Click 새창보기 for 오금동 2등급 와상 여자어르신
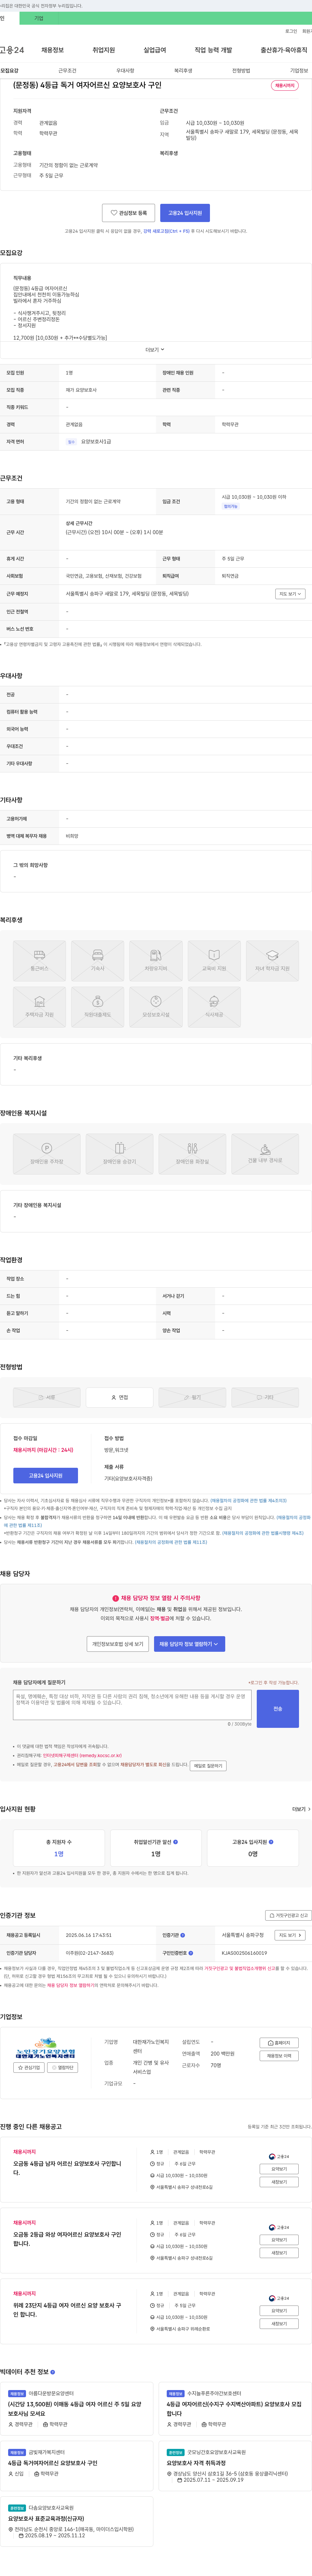The width and height of the screenshot is (312, 2576). click(x=279, y=2253)
